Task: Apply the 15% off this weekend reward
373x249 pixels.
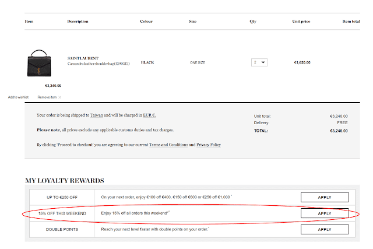Action: click(325, 213)
